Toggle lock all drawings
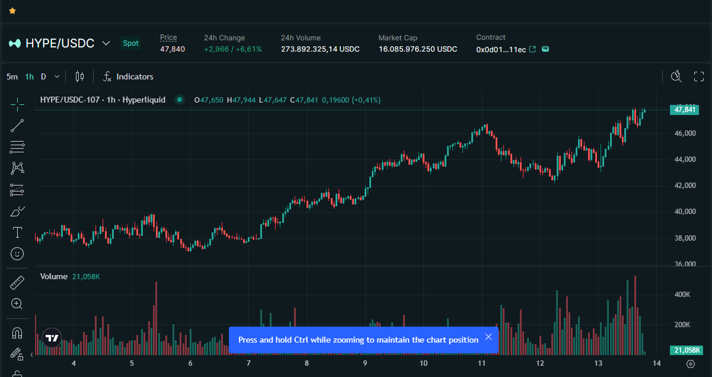Viewport: 712px width, 377px height. [17, 373]
